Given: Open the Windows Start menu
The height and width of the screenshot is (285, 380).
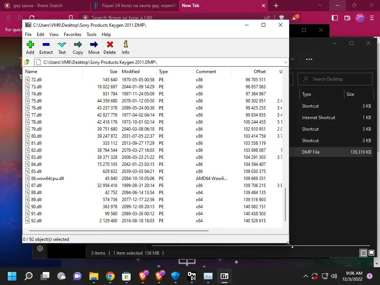Looking at the screenshot, I should click(12, 276).
